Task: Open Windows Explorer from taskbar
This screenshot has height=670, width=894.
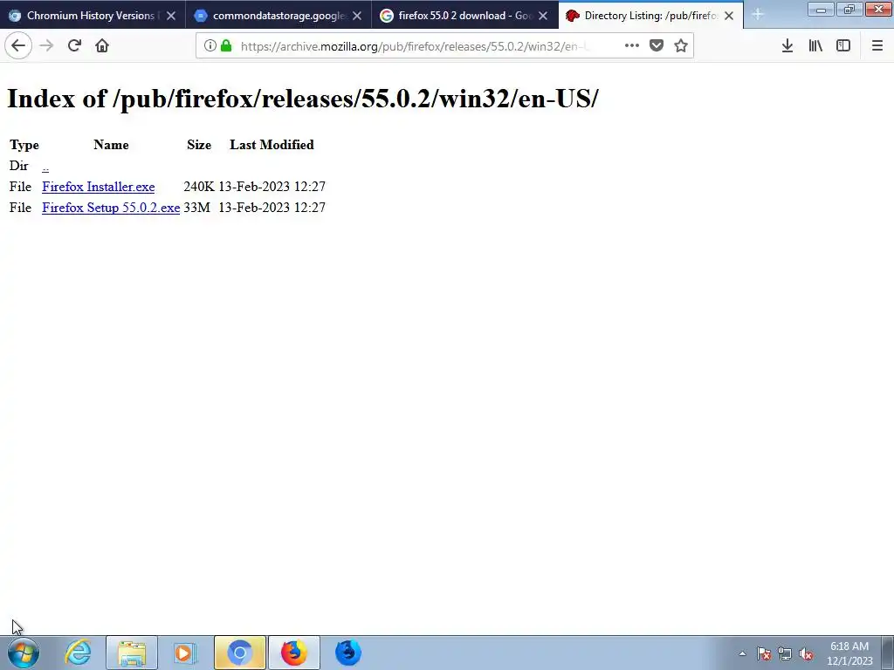Action: coord(132,653)
